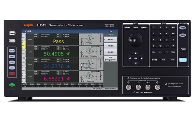Open the Display menu key

[x=127, y=28]
